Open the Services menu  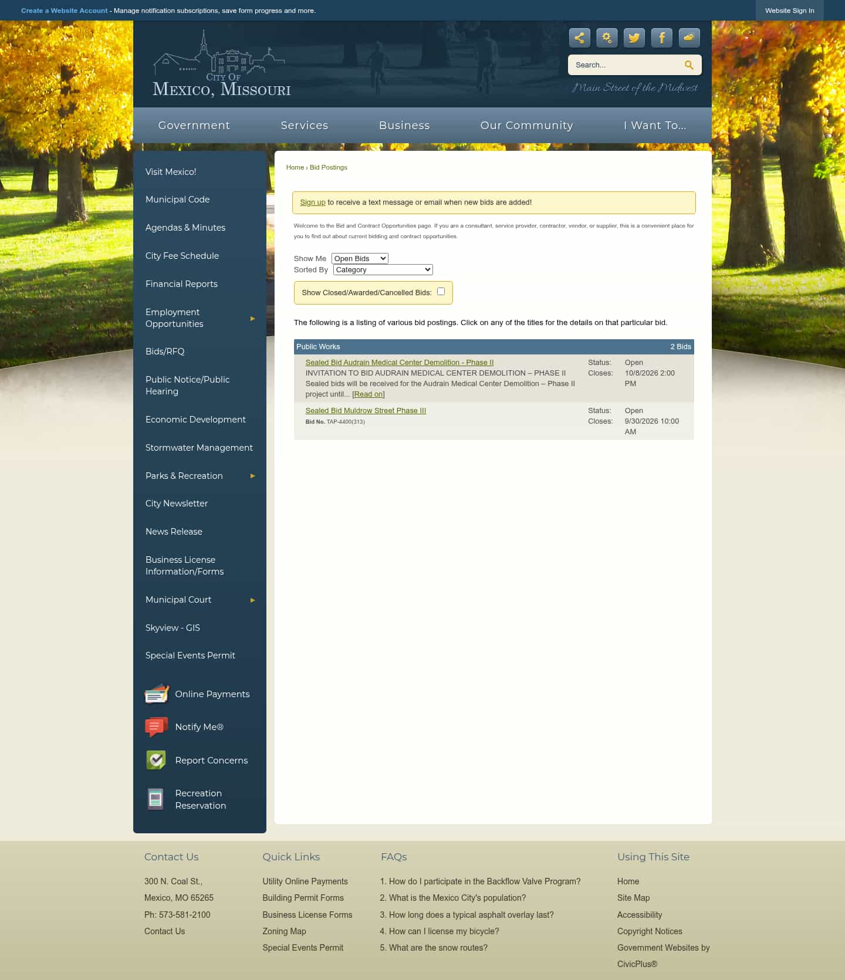tap(305, 126)
